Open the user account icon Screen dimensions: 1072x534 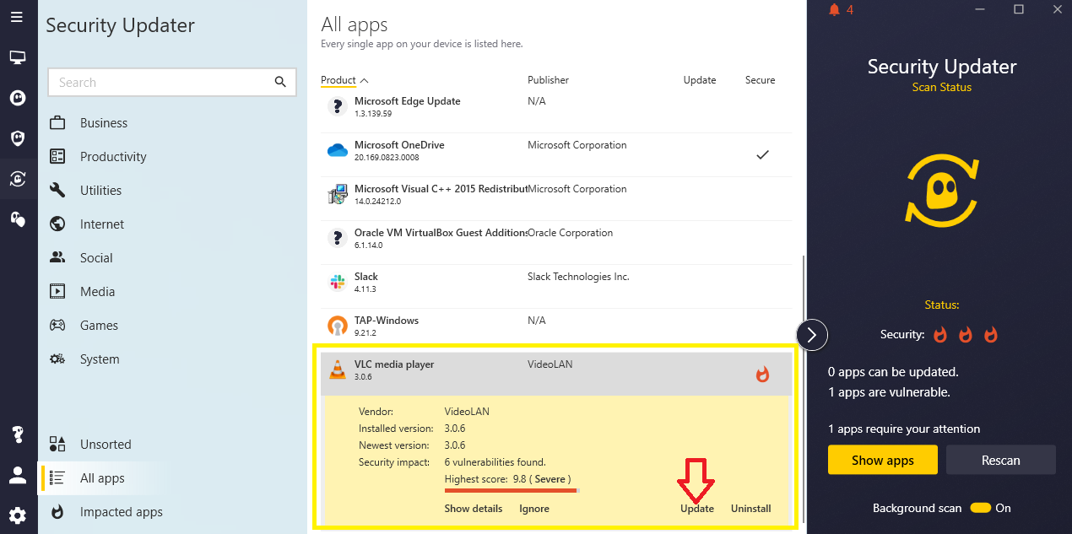pos(17,474)
